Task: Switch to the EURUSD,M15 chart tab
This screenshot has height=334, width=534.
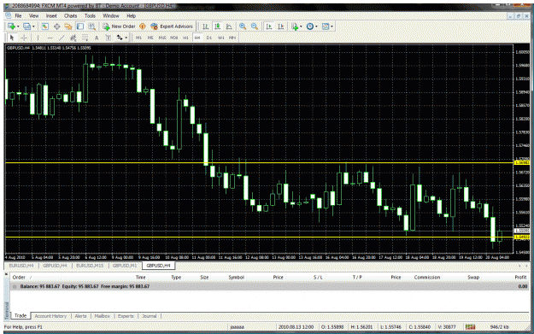Action: pyautogui.click(x=90, y=265)
